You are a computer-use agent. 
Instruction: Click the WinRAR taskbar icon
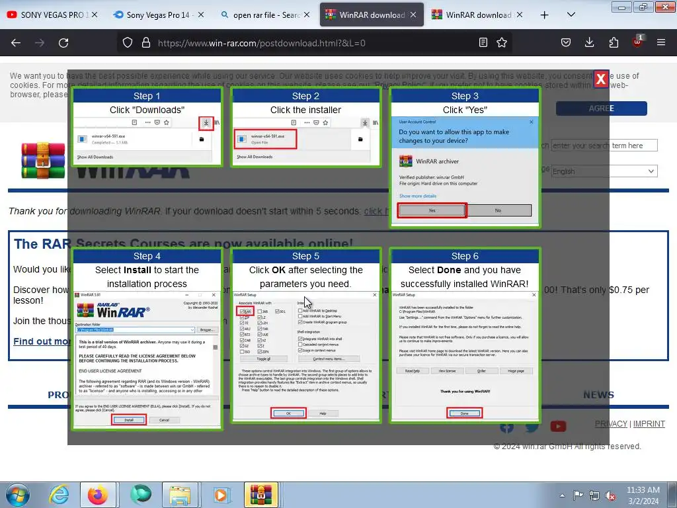[x=262, y=495]
